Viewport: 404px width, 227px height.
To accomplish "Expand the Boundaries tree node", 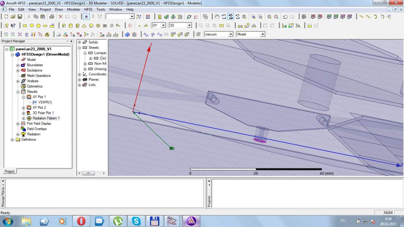I will point(18,65).
